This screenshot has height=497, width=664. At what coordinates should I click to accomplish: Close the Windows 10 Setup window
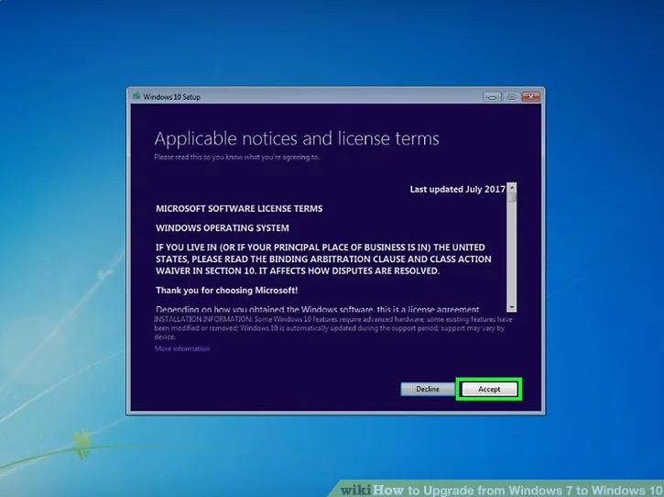point(529,95)
